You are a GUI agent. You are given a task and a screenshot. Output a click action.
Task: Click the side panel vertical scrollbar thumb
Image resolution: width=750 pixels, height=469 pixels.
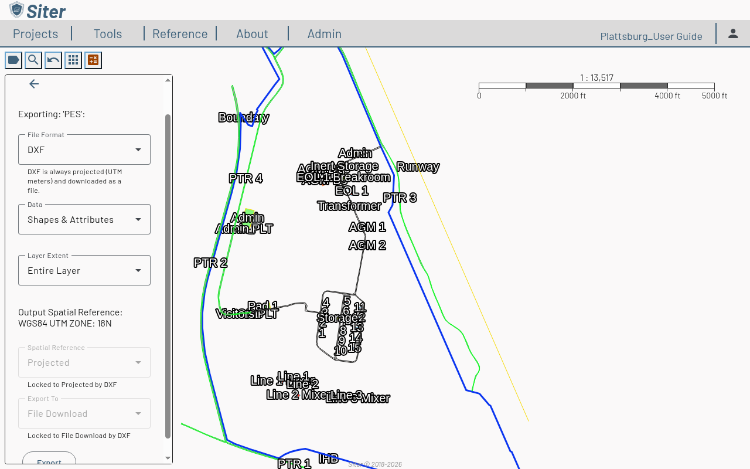pyautogui.click(x=168, y=276)
